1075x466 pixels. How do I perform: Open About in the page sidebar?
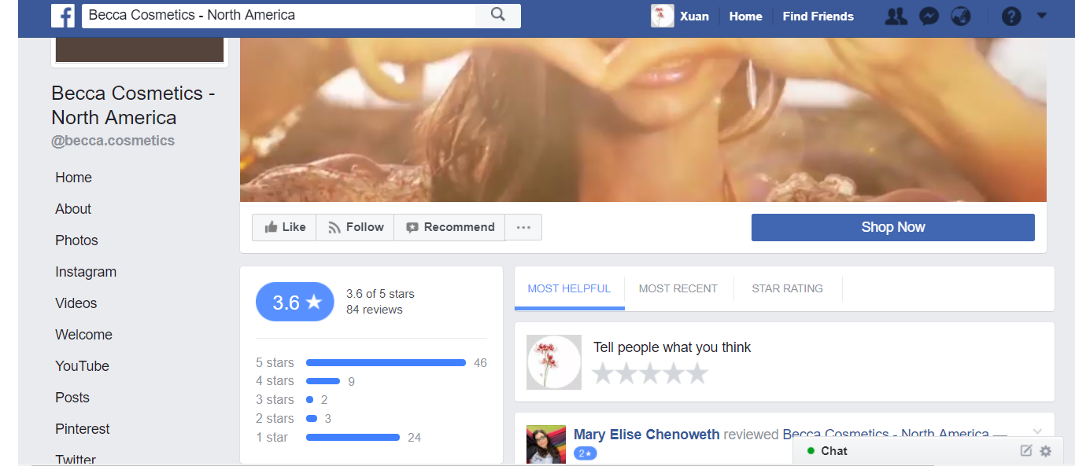point(73,209)
